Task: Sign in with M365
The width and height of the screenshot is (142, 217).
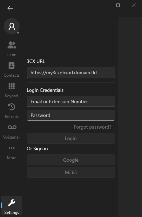Action: tap(71, 172)
